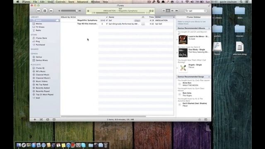The height and width of the screenshot is (149, 265).
Task: Seek within the Sail song progress bar
Action: coord(120,13)
